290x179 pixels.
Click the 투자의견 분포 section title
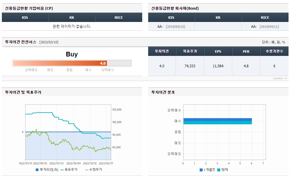click(x=163, y=92)
